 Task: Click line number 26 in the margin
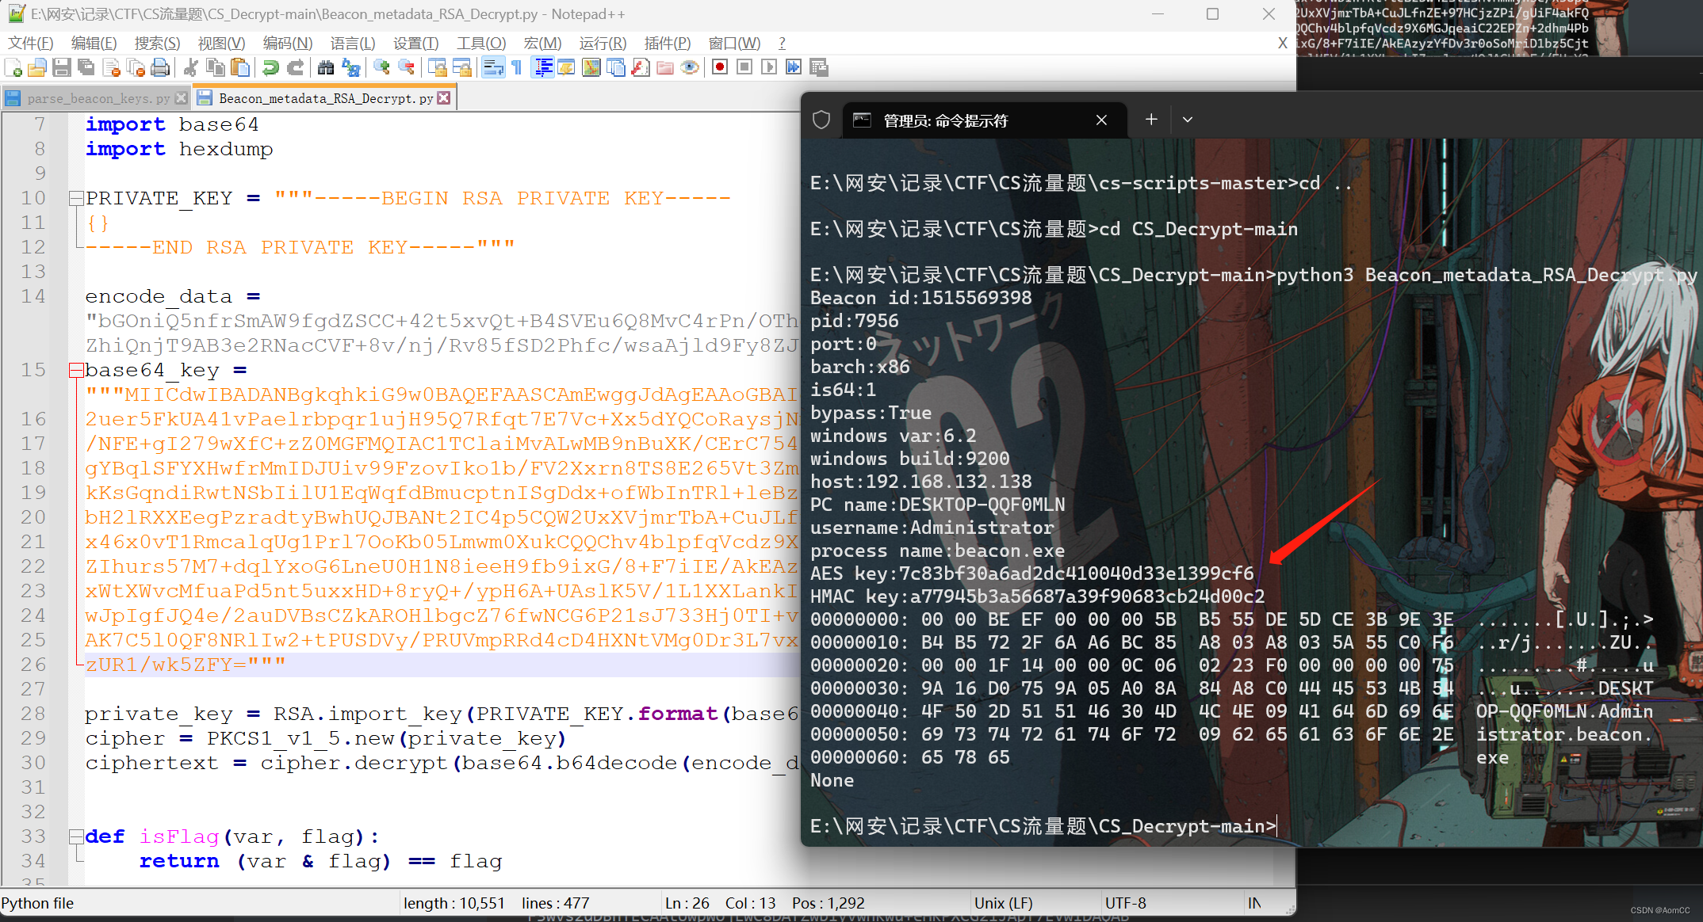[33, 665]
